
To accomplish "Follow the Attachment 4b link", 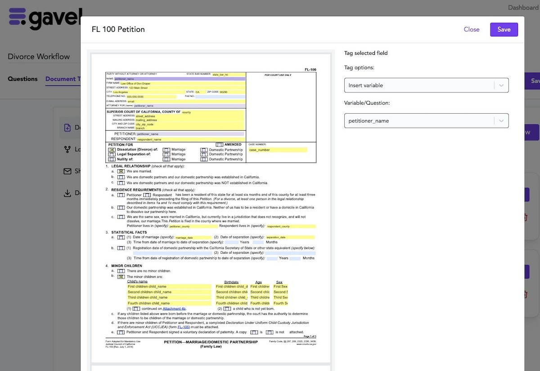I will pos(174,309).
